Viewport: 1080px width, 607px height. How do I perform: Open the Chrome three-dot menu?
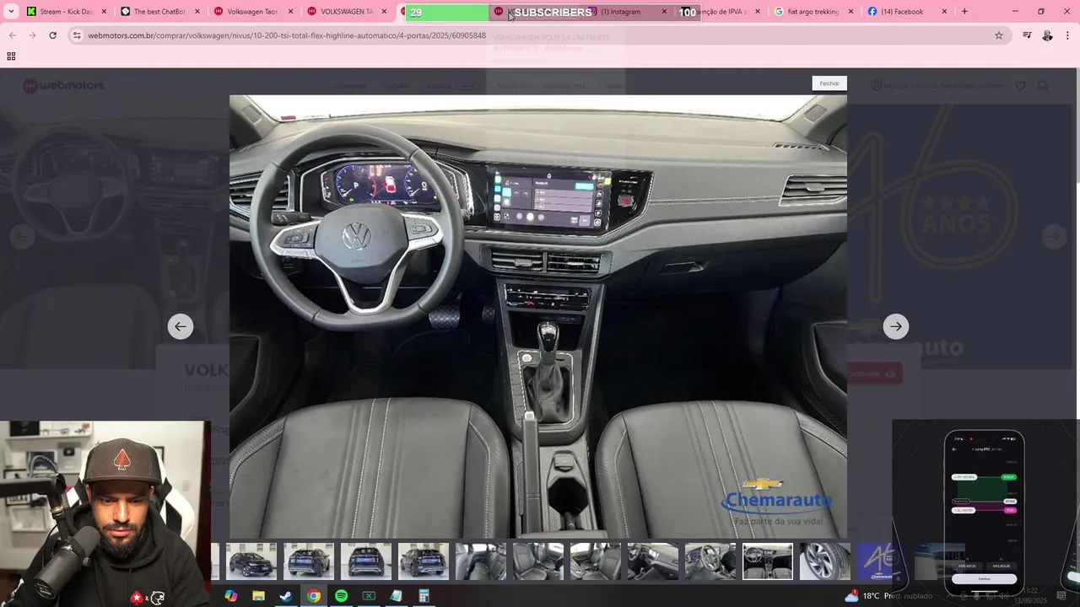point(1067,35)
